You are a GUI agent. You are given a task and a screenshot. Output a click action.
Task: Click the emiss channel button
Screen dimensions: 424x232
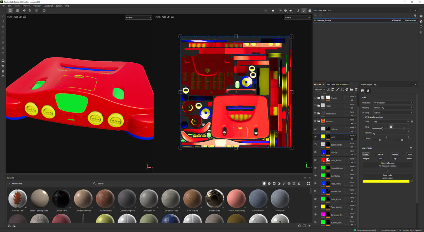point(410,159)
